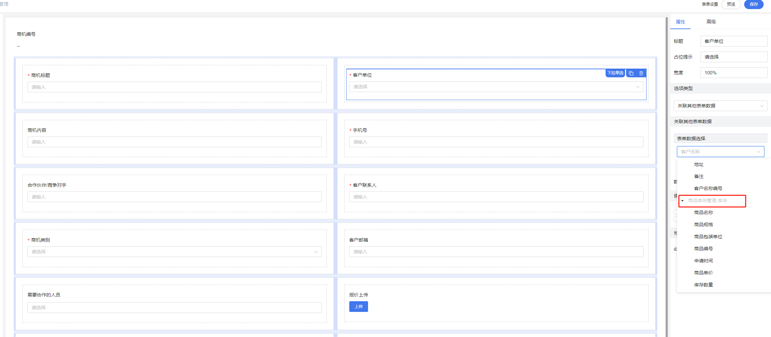Image resolution: width=771 pixels, height=337 pixels.
Task: Select 商品单价 option
Action: pyautogui.click(x=704, y=273)
